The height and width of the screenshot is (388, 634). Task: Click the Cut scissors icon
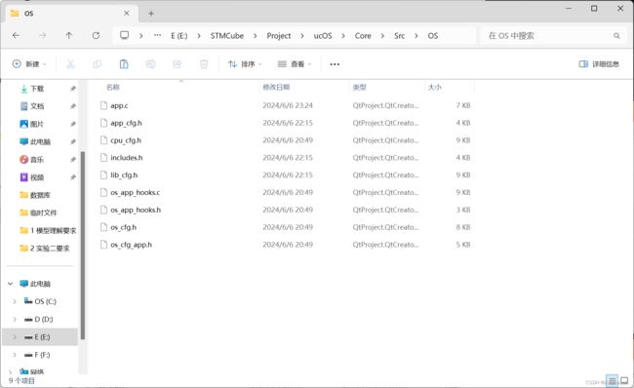coord(70,64)
